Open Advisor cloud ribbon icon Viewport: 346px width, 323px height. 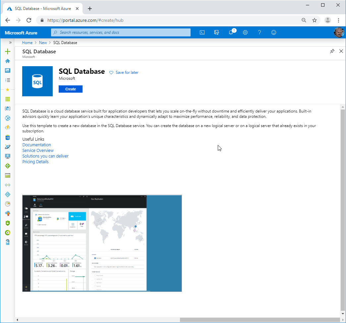pos(8,213)
